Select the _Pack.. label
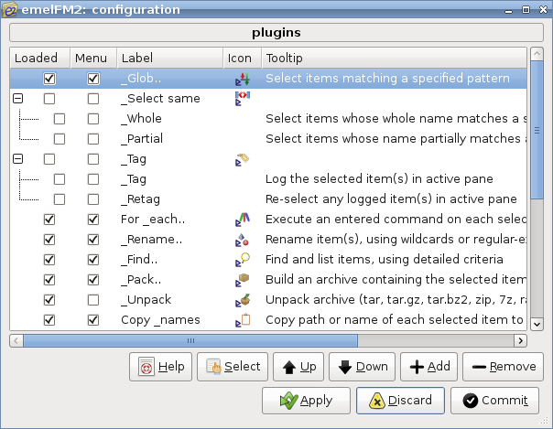 click(x=141, y=280)
